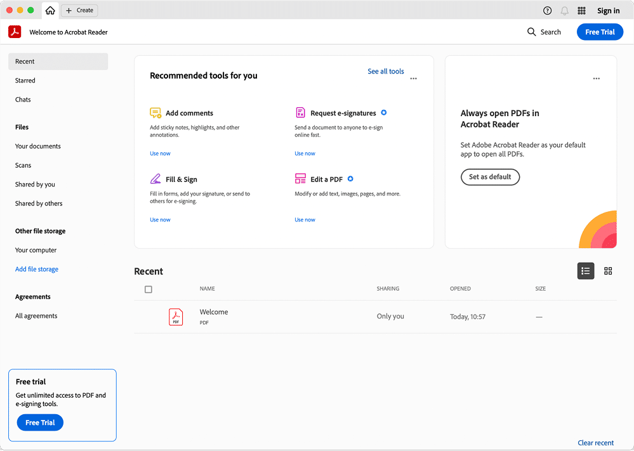Minimize window with yellow button
This screenshot has width=634, height=451.
[20, 10]
